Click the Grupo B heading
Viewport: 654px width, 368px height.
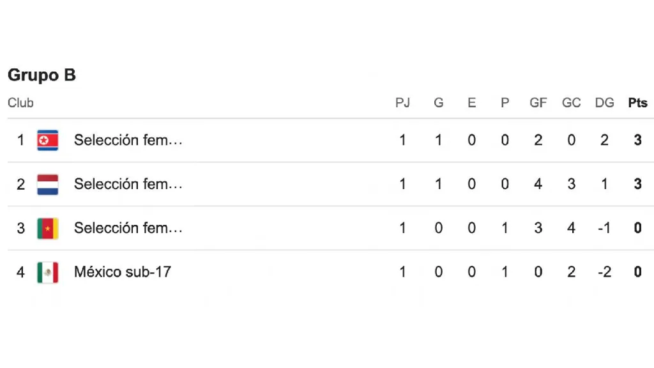point(42,75)
